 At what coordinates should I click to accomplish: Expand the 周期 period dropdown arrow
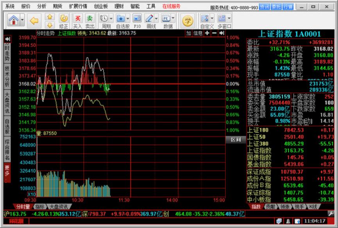[x=111, y=18]
